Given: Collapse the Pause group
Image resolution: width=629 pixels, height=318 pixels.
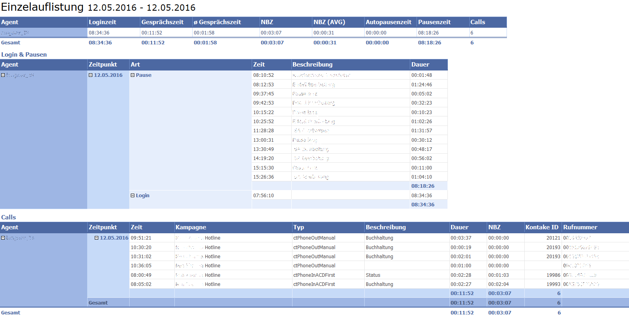Looking at the screenshot, I should pyautogui.click(x=132, y=75).
